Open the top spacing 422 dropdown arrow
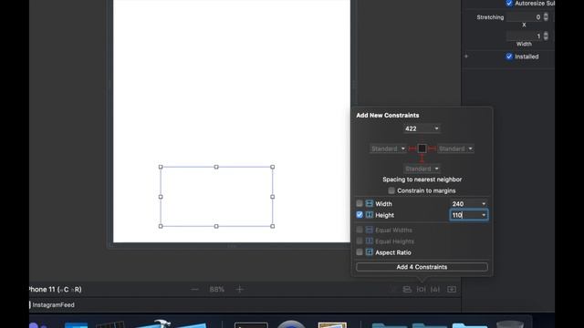Image resolution: width=584 pixels, height=328 pixels. coord(436,128)
